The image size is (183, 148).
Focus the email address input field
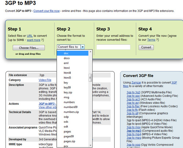(x=113, y=47)
